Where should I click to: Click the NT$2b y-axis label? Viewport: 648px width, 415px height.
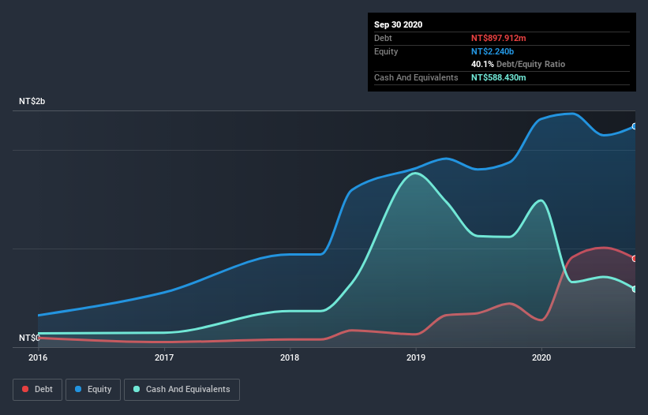32,101
